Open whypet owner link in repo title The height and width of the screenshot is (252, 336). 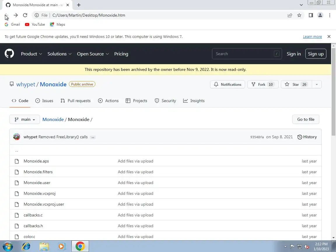(x=26, y=84)
